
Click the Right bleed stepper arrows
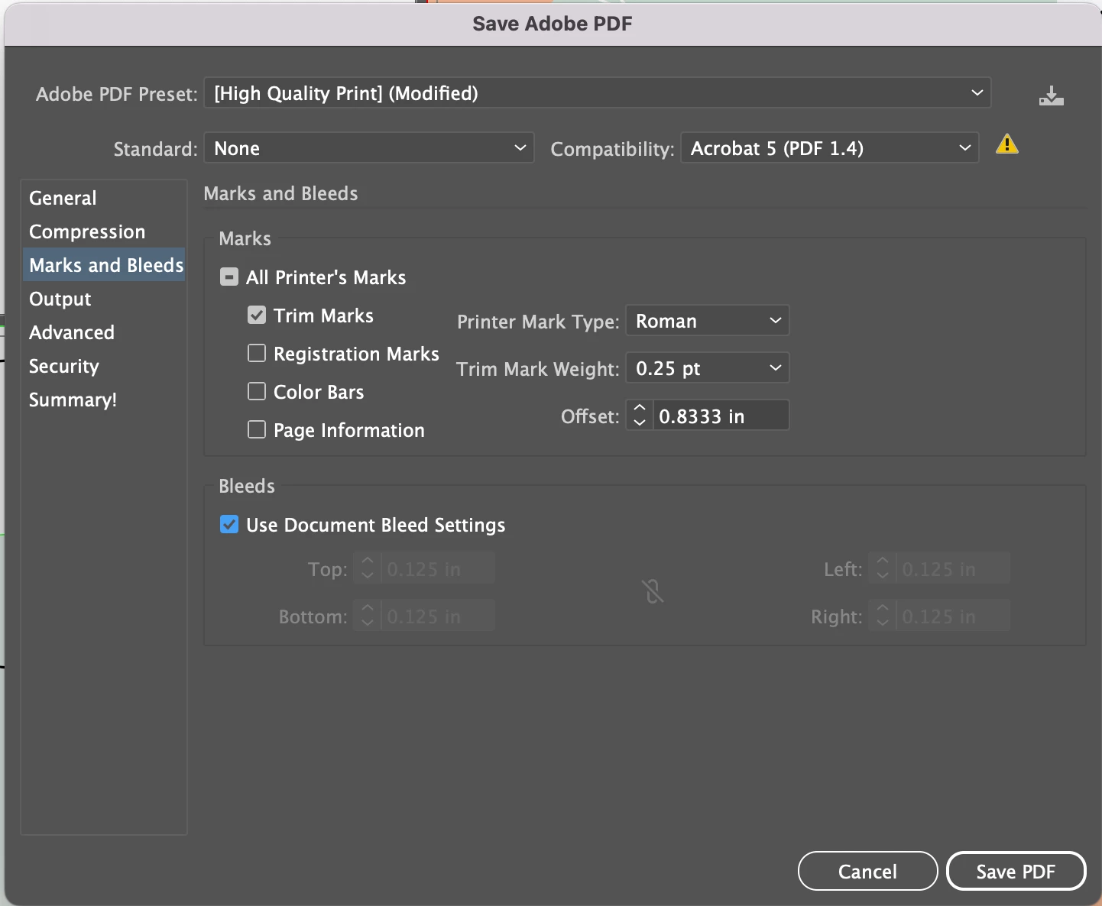pos(883,616)
